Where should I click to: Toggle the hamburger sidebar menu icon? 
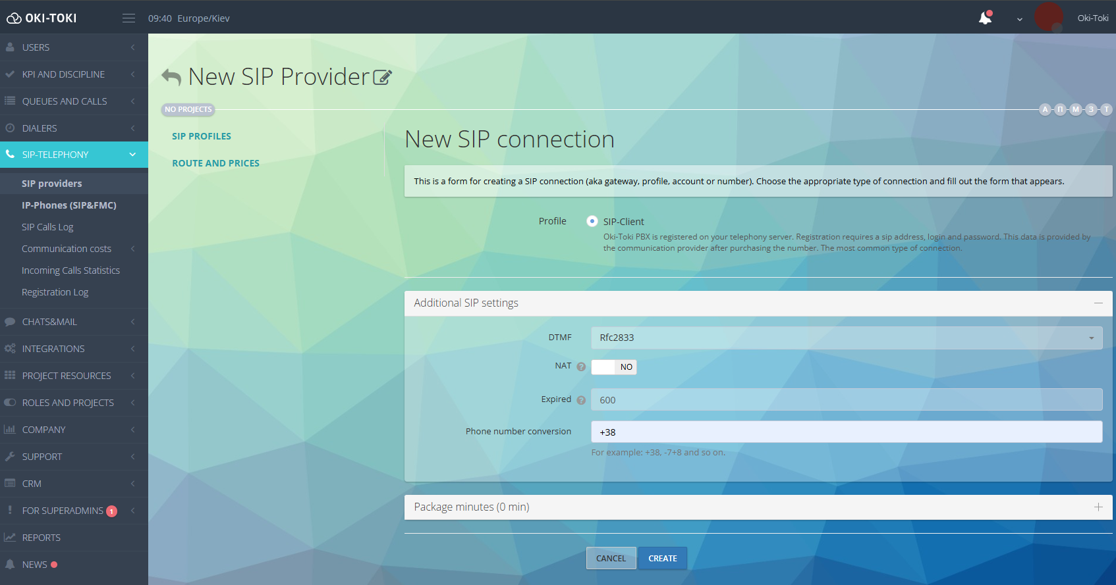[128, 18]
